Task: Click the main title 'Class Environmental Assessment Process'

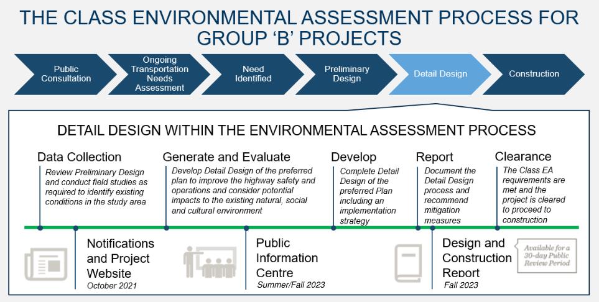Action: (x=299, y=27)
